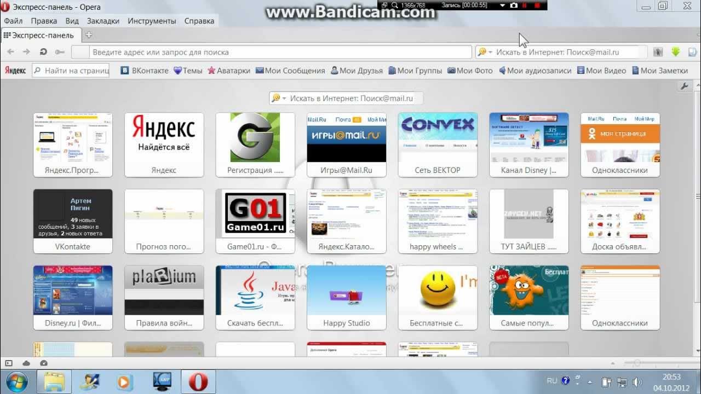Screen dimensions: 701x394
Task: Open the Game01.ru speed dial tile
Action: (255, 222)
